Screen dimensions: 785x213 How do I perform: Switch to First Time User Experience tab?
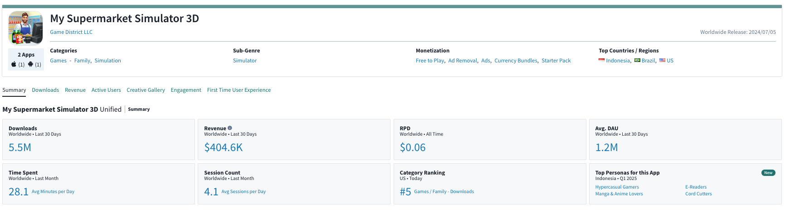pos(239,90)
